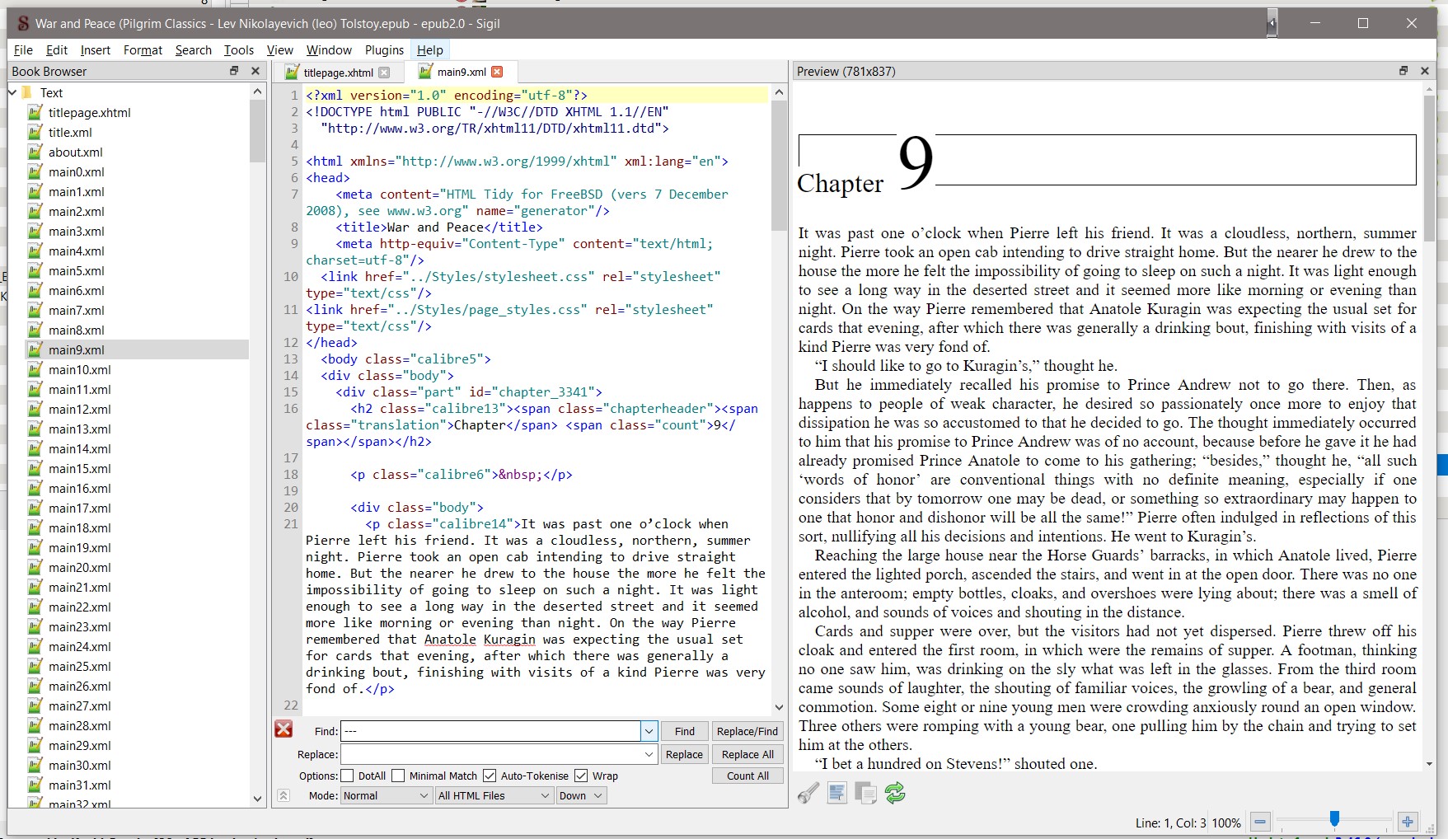Close the Book Browser panel
This screenshot has height=839, width=1448.
[x=255, y=71]
